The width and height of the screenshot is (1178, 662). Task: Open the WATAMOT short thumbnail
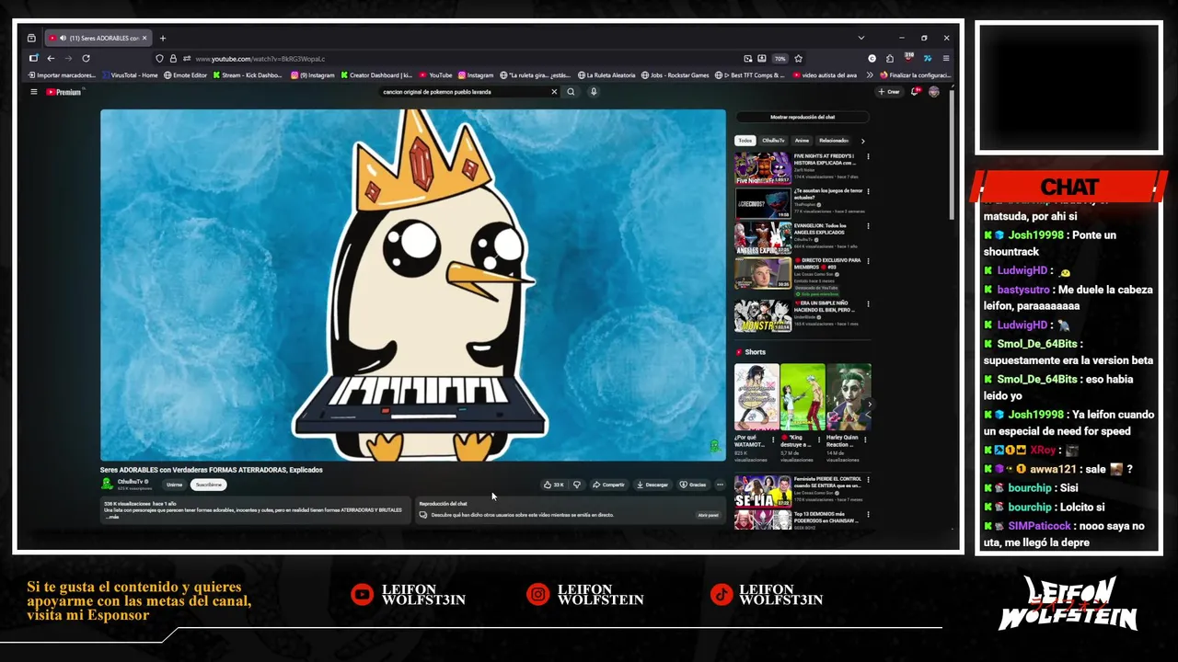pos(756,397)
